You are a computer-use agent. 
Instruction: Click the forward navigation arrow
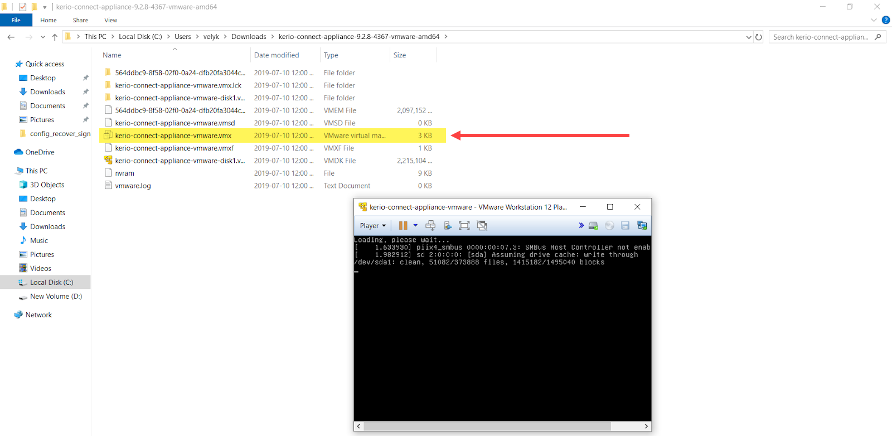pos(29,37)
